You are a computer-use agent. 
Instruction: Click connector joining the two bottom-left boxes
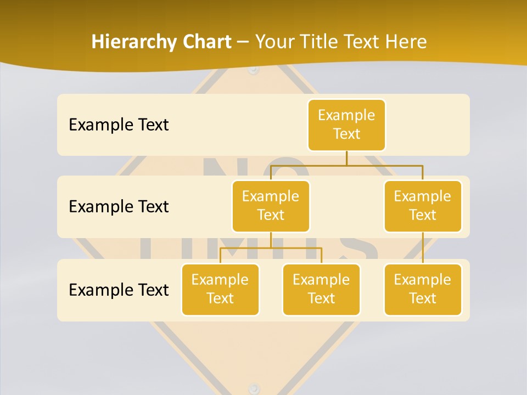point(271,248)
